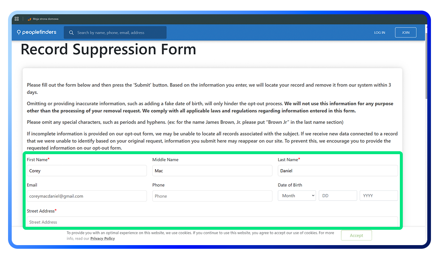Click the magnifier icon in the search bar
Viewport: 439px width, 259px height.
[x=71, y=32]
